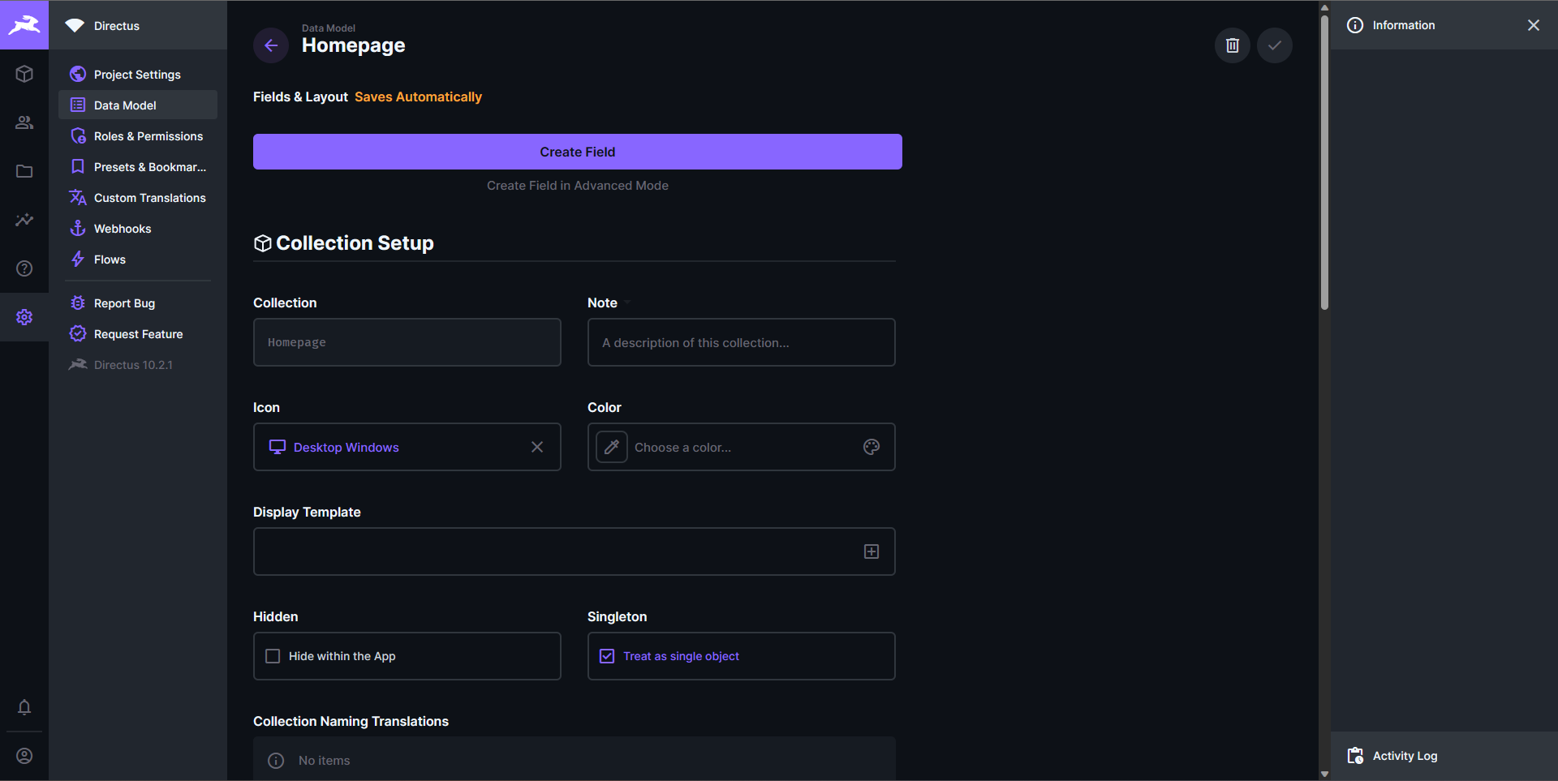Open the File Library module
1558x781 pixels.
pos(24,171)
